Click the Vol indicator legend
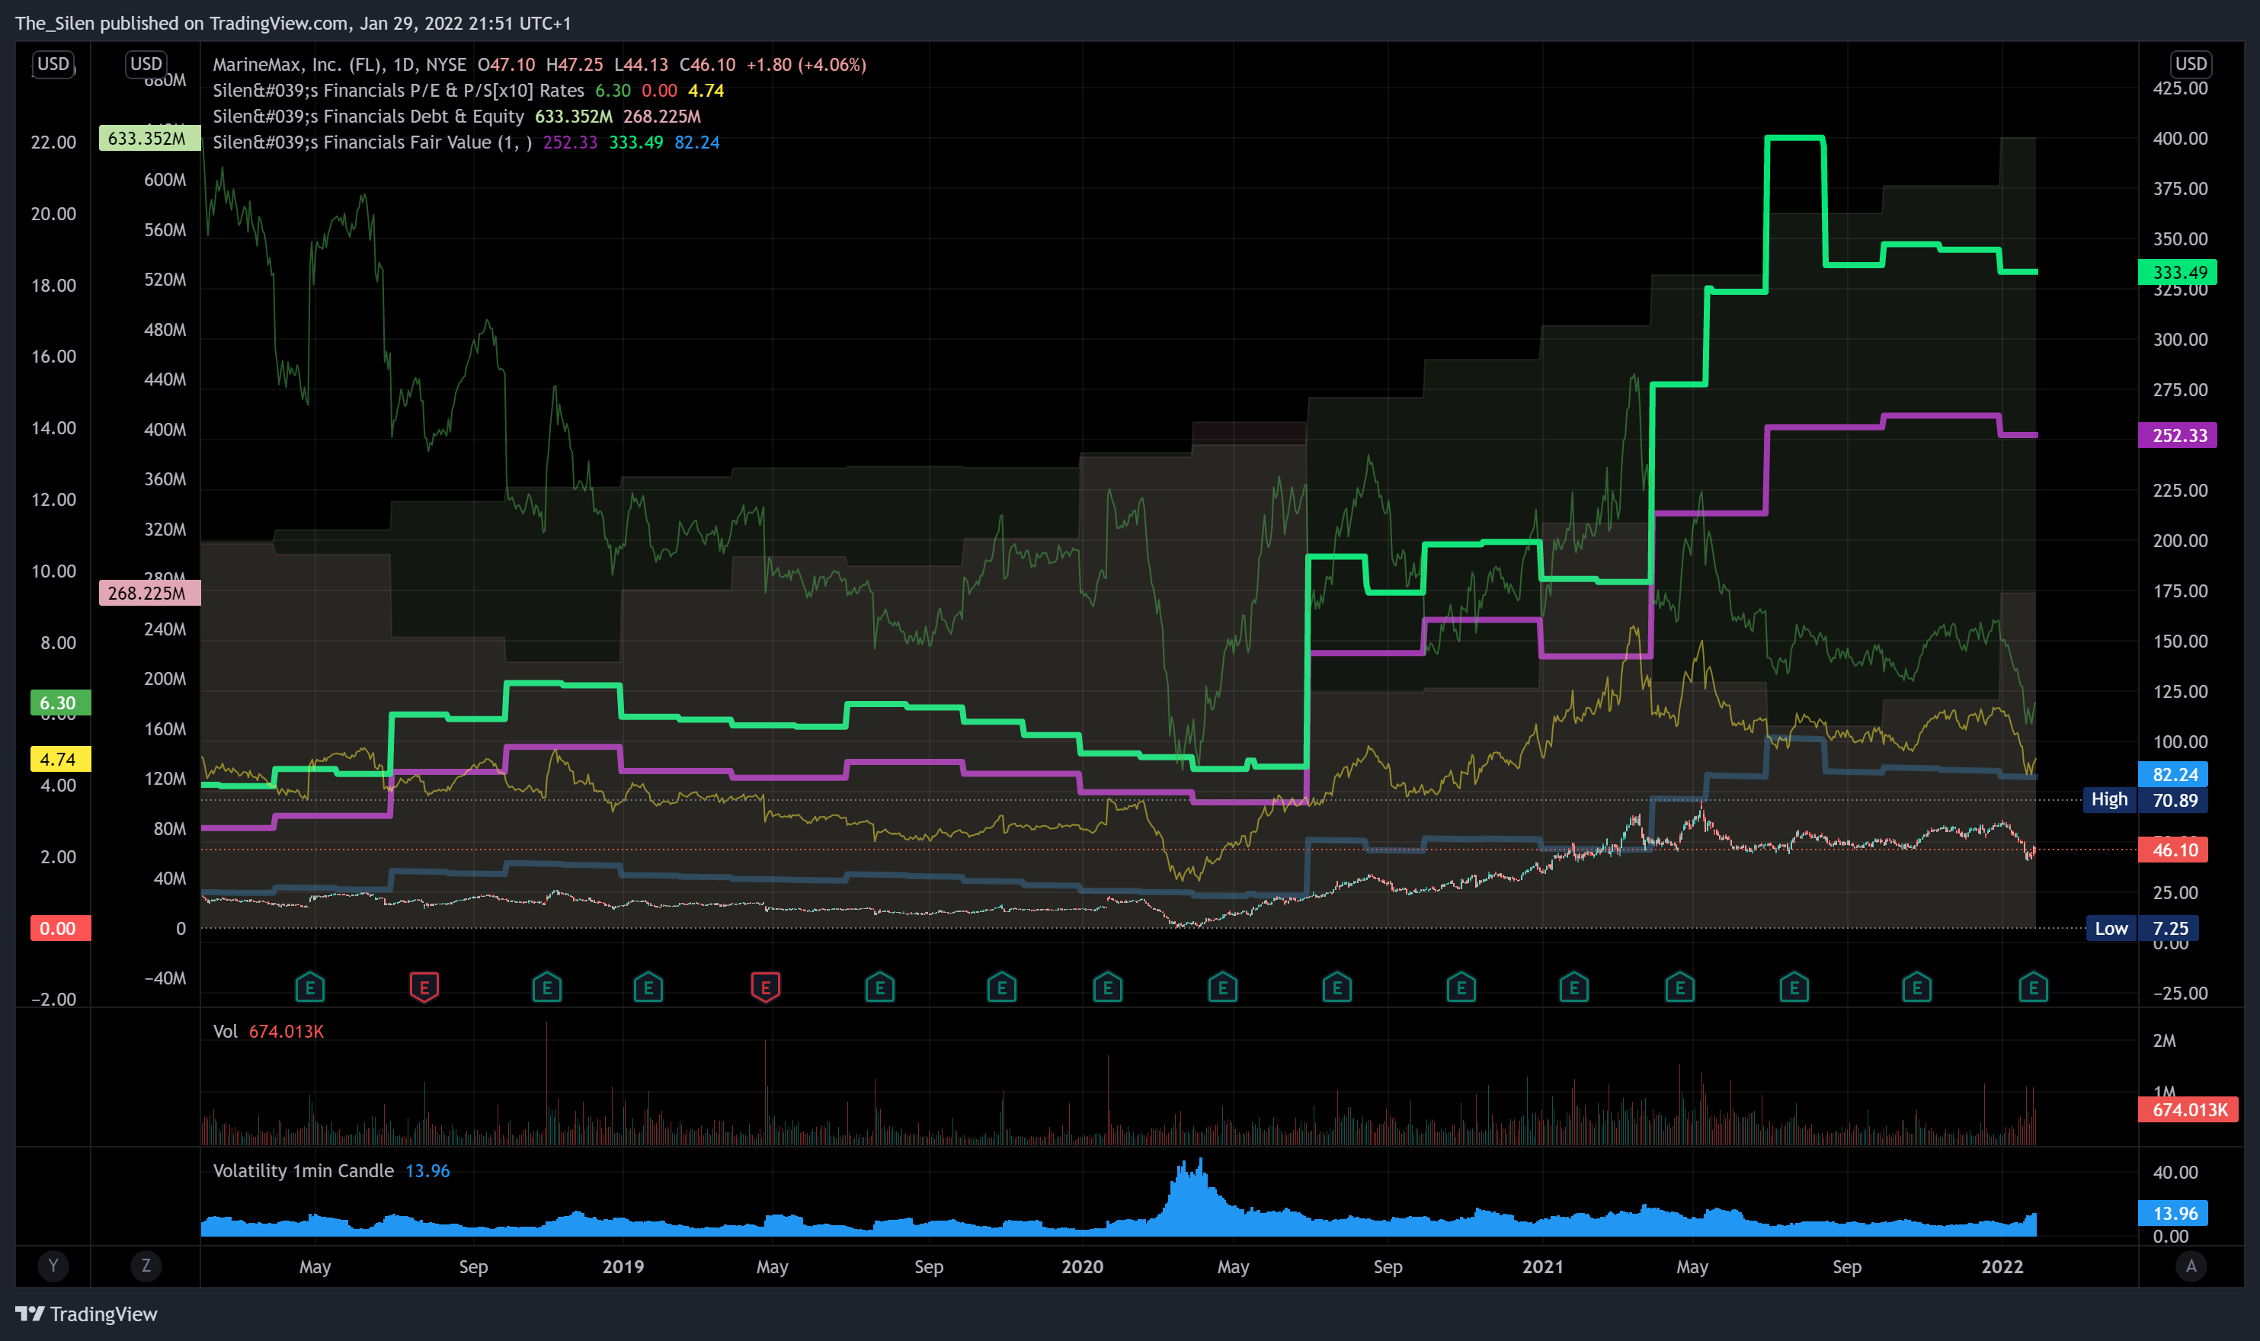Screen dimensions: 2260x1341 pos(225,1031)
